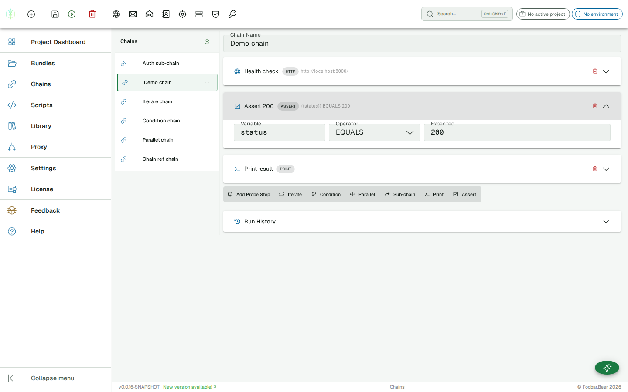Click the crosshair target icon in toolbar
The image size is (628, 392).
pos(182,14)
